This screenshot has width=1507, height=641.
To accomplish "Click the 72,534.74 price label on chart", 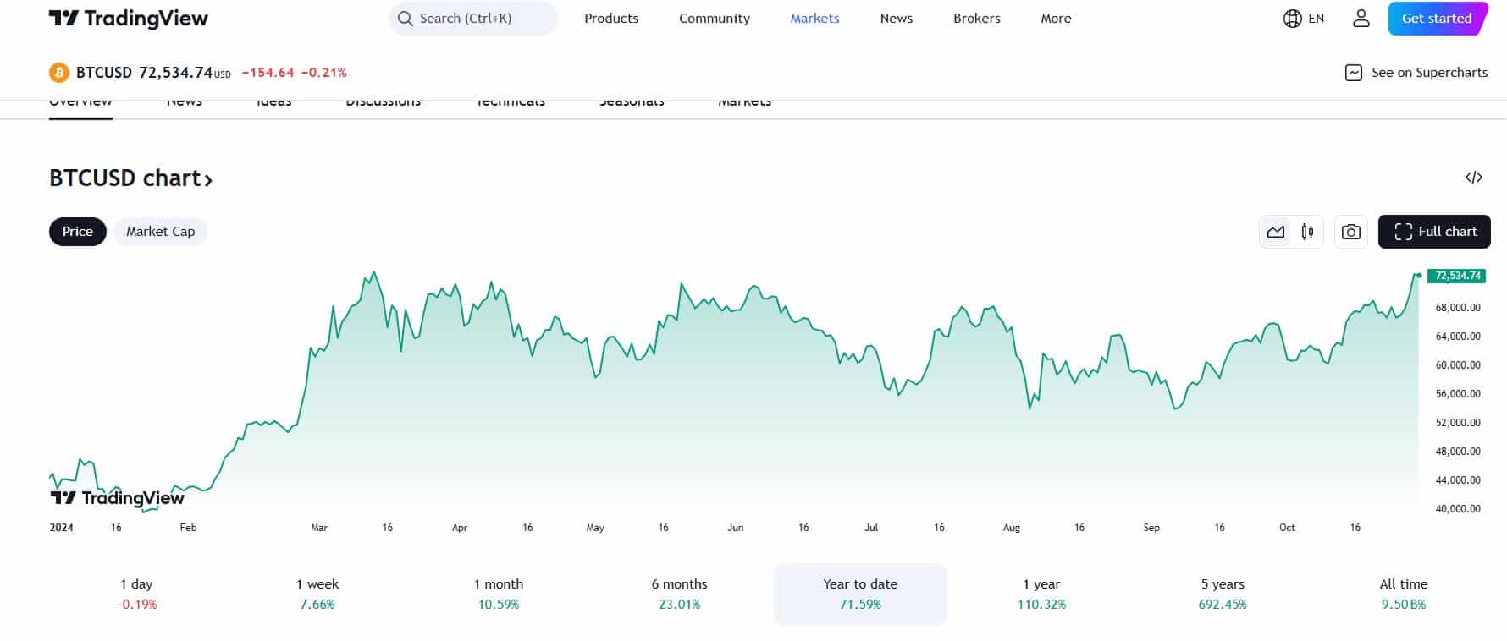I will coord(1457,276).
